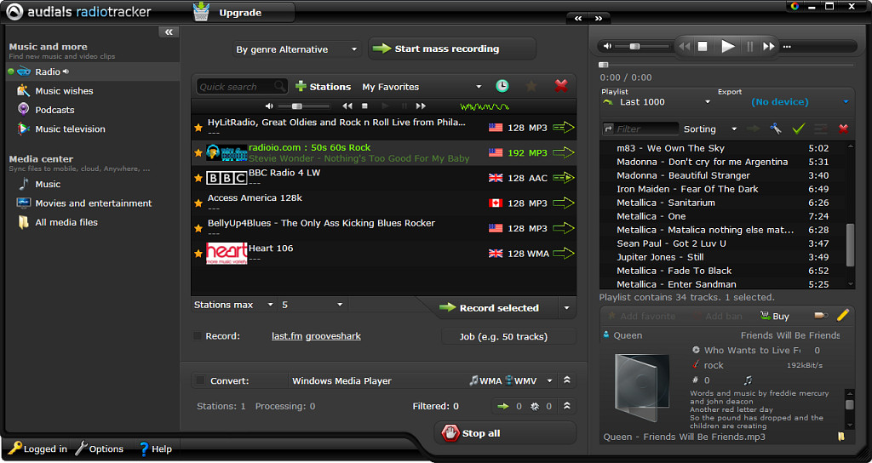Screen dimensions: 872x463
Task: Click the playlist tools wrench icon
Action: [x=776, y=129]
